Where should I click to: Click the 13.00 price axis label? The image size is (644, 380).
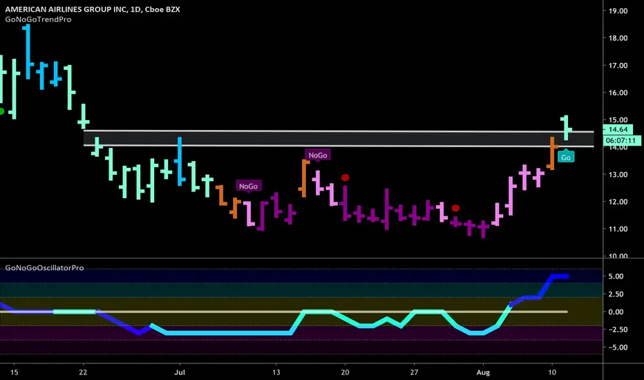(618, 175)
